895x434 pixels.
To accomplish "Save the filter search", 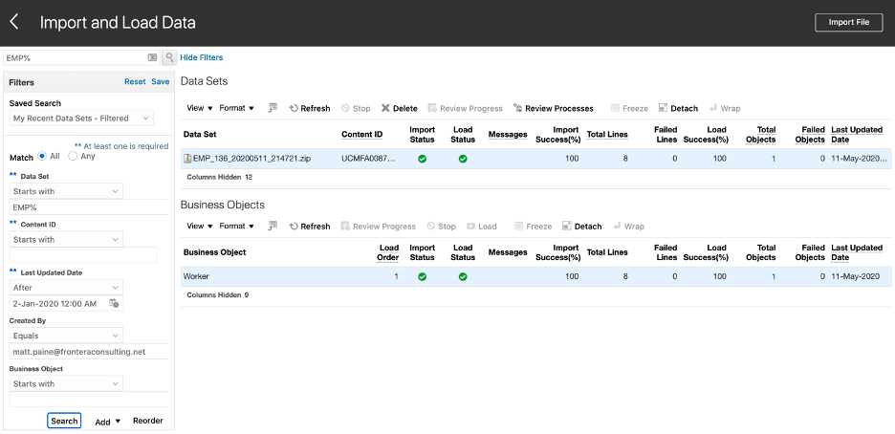I will (x=161, y=81).
